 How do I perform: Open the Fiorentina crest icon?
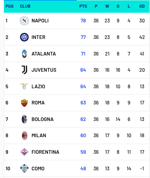click(x=24, y=152)
